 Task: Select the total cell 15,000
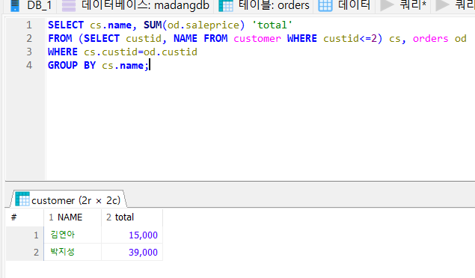coord(132,235)
